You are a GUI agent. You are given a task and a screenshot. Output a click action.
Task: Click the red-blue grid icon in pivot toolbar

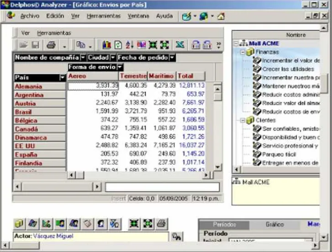pyautogui.click(x=141, y=45)
